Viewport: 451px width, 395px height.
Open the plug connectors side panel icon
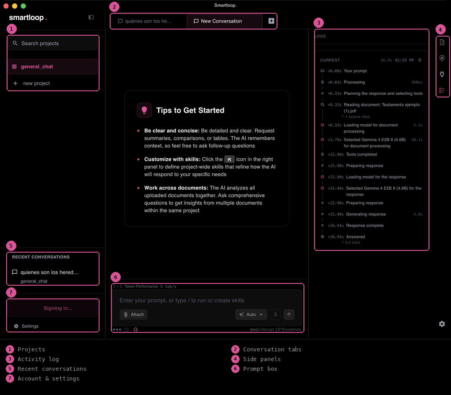[x=442, y=74]
